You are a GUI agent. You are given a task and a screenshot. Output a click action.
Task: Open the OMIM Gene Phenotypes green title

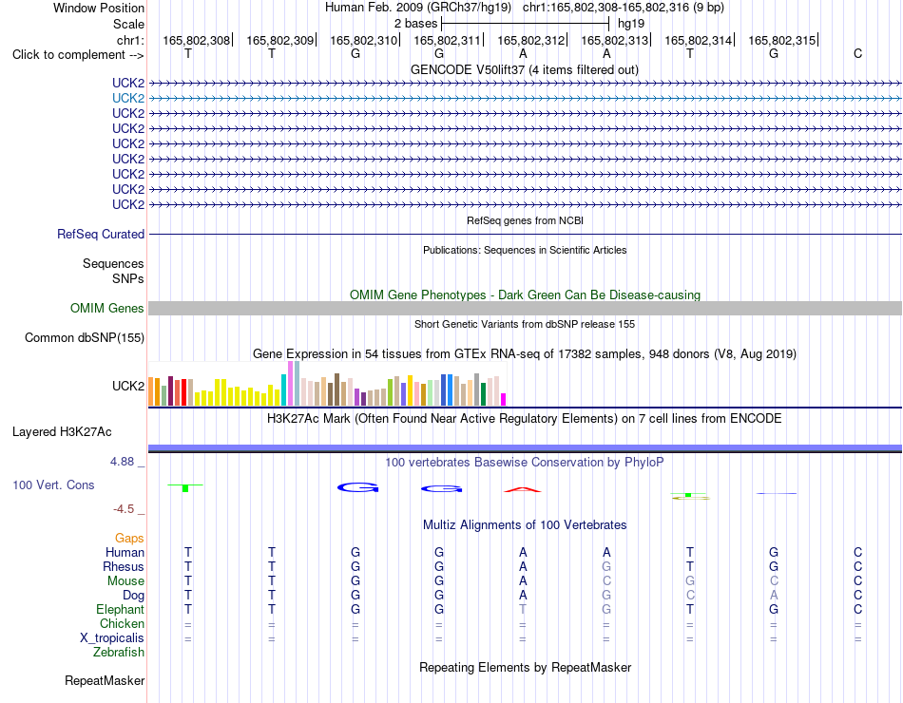click(525, 294)
